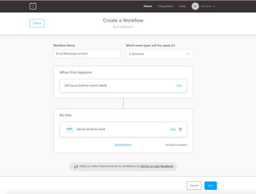Edit the Send email to host action
Viewport: 256px width, 194px height.
[173, 130]
